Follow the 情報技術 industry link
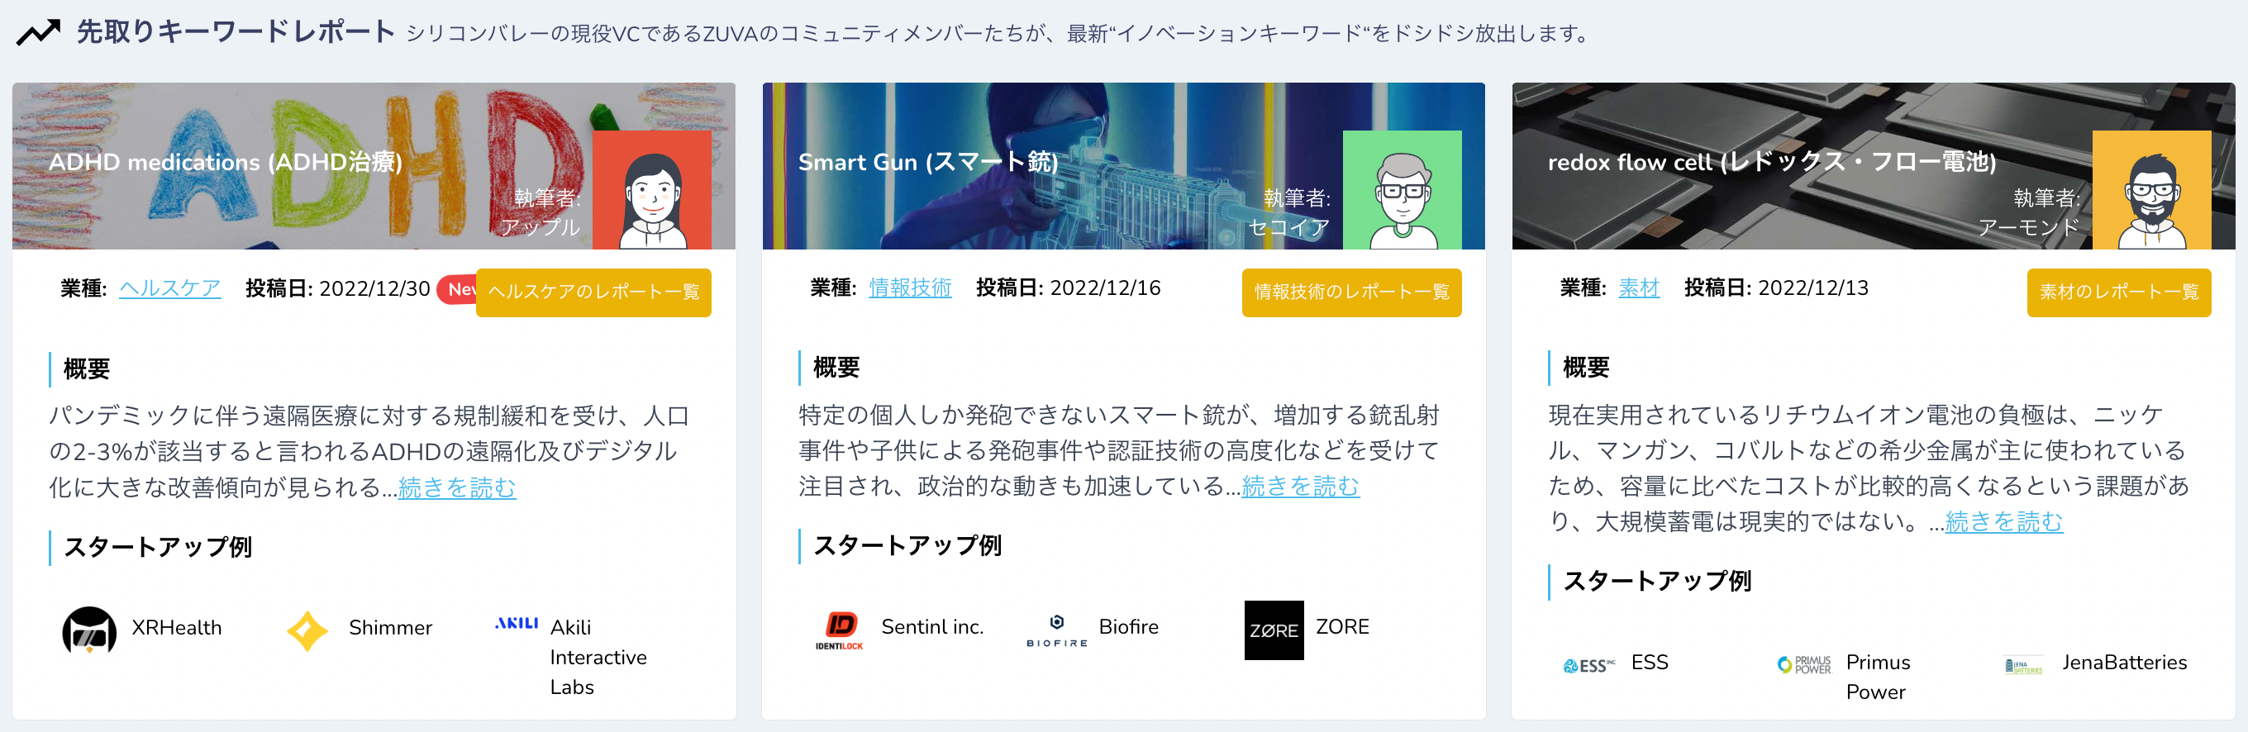The width and height of the screenshot is (2248, 732). 909,288
